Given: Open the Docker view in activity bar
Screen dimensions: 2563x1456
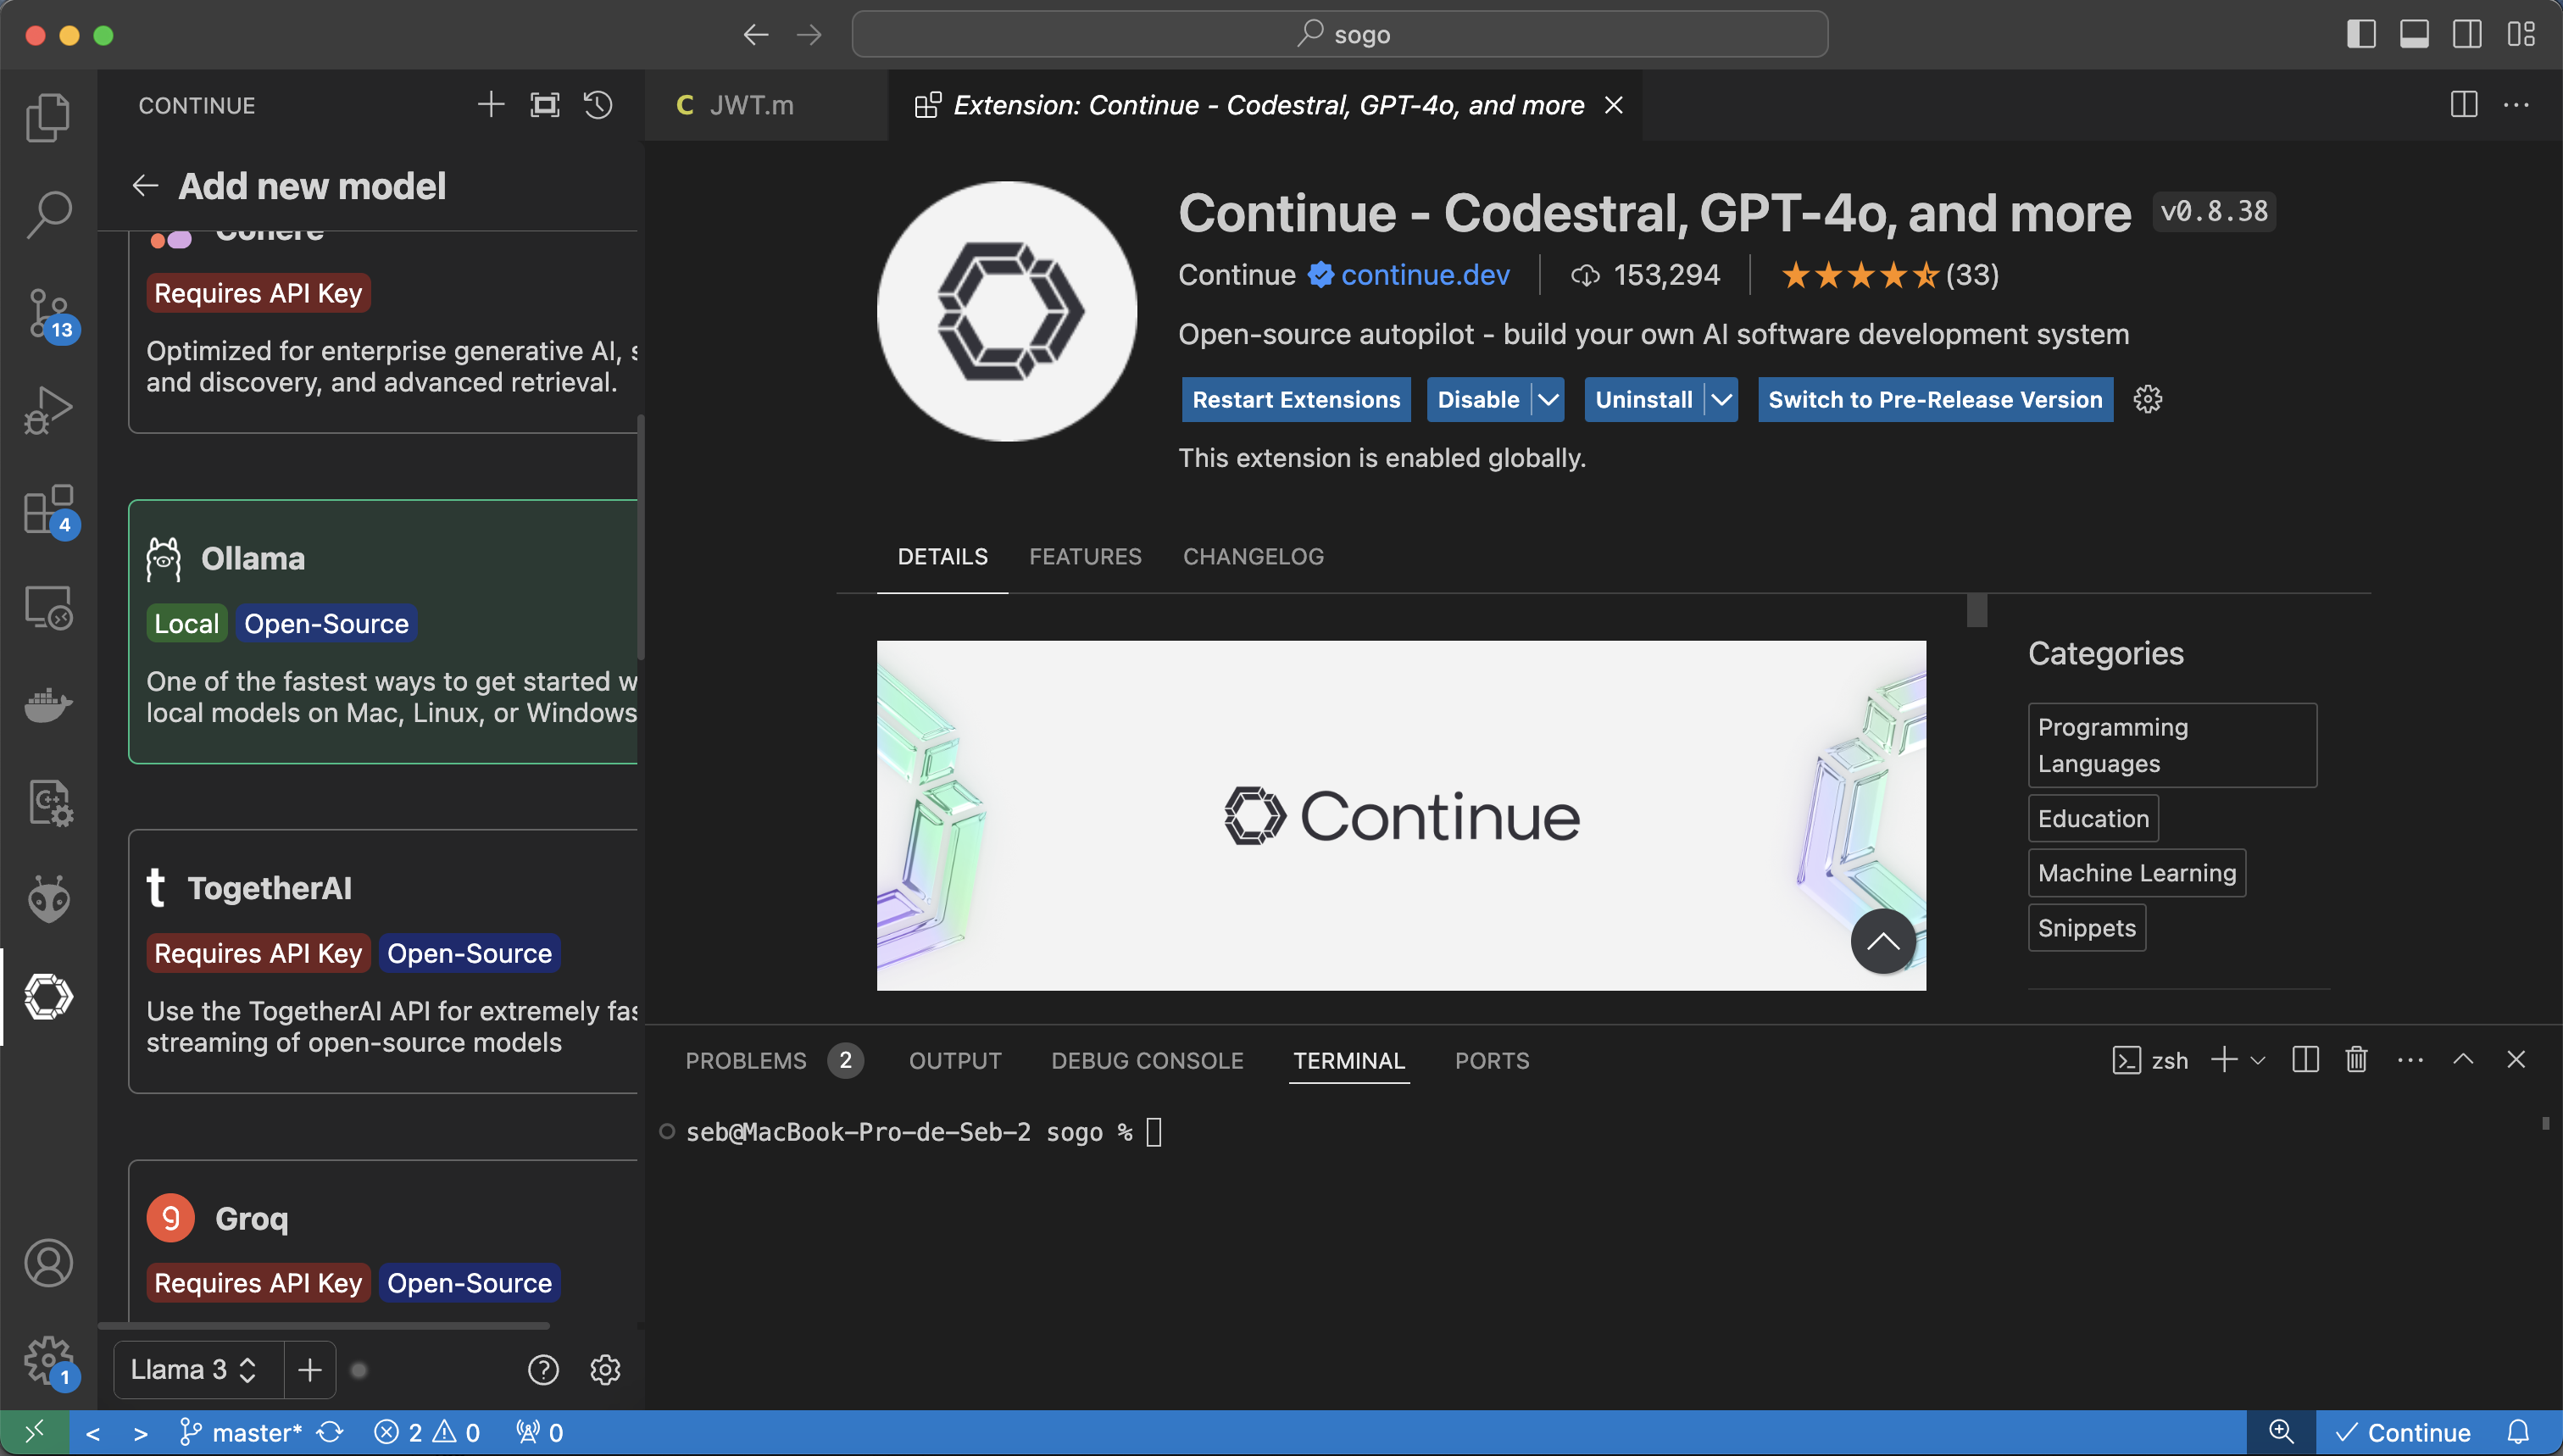Looking at the screenshot, I should click(48, 705).
